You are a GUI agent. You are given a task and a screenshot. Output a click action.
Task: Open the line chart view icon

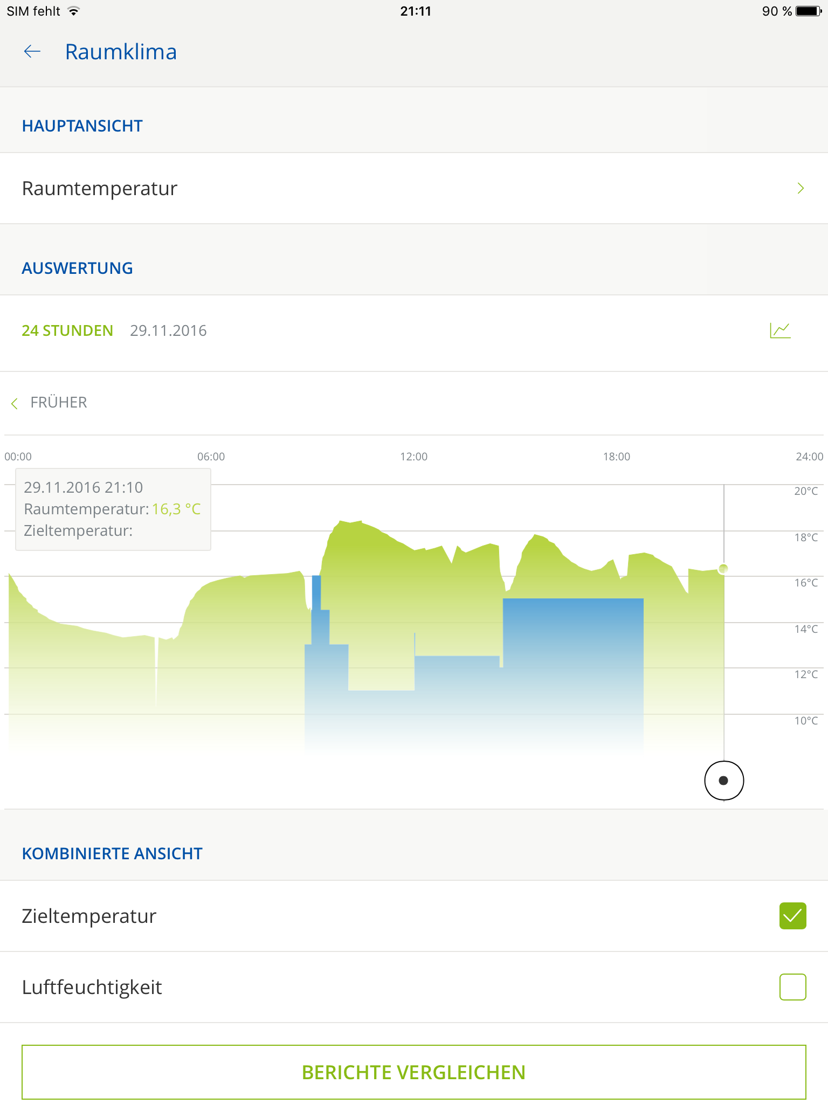[779, 330]
